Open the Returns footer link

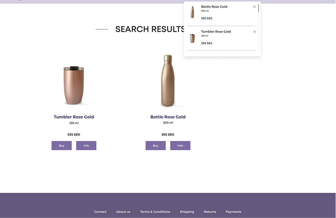click(210, 212)
